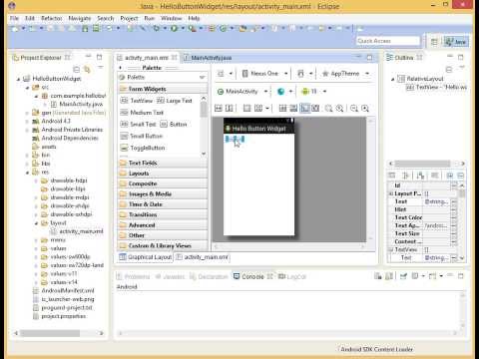Switch to the MainActivity.java editor tab

click(x=208, y=58)
